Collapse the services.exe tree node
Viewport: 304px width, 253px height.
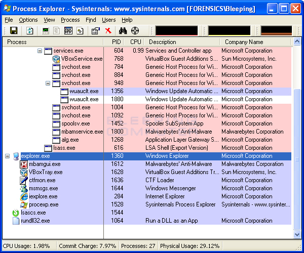[x=40, y=51]
